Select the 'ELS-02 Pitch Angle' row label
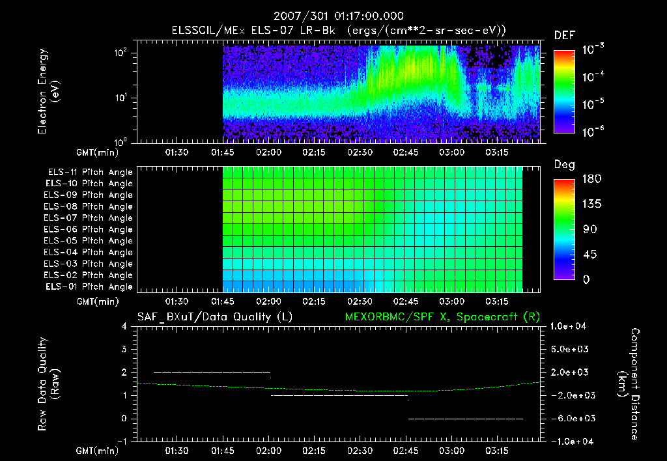 tap(88, 275)
